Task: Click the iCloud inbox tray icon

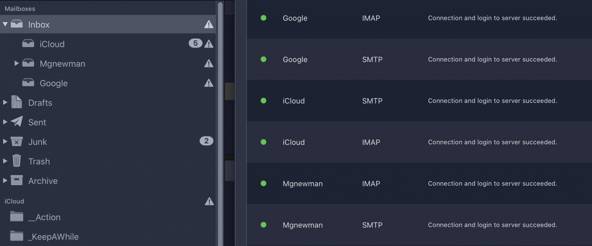Action: (x=28, y=43)
